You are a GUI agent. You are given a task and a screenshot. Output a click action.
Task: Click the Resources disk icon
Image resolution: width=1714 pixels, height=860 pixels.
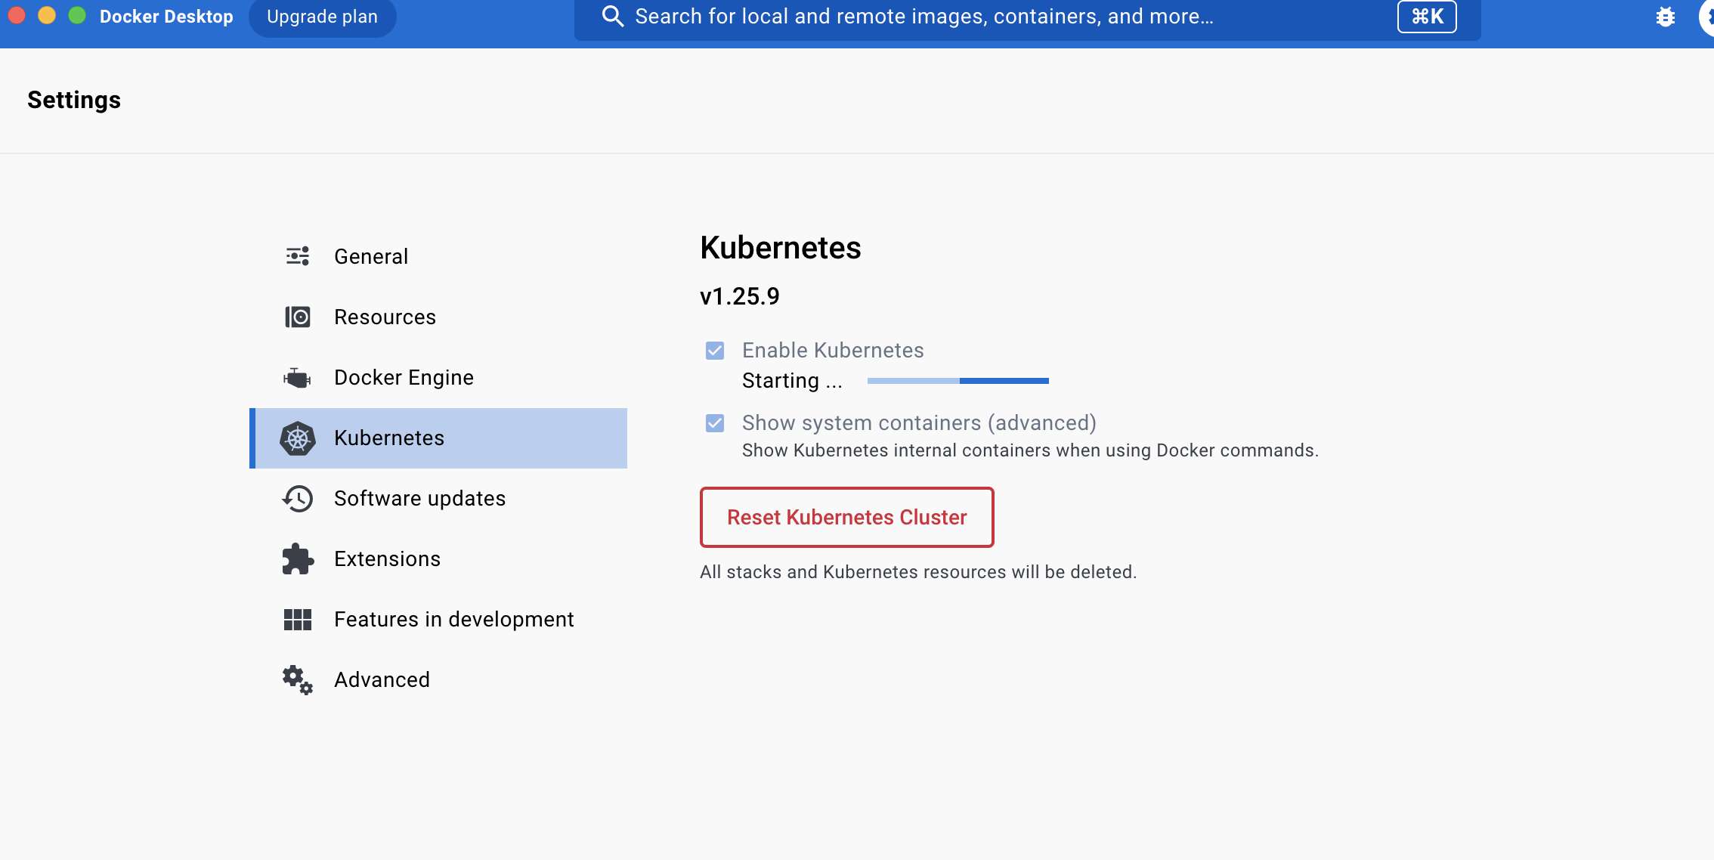[x=298, y=317]
